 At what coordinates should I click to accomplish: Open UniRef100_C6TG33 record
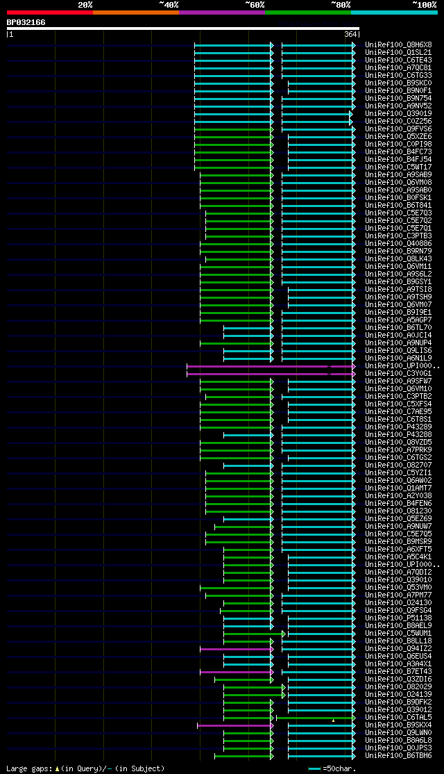point(399,76)
